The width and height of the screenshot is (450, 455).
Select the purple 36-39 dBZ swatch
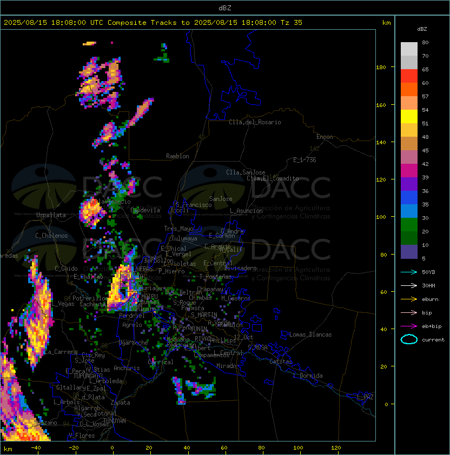click(x=409, y=184)
